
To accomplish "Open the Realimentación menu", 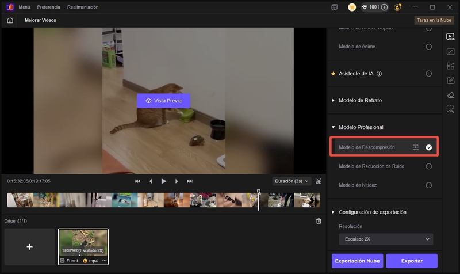I will pos(83,7).
